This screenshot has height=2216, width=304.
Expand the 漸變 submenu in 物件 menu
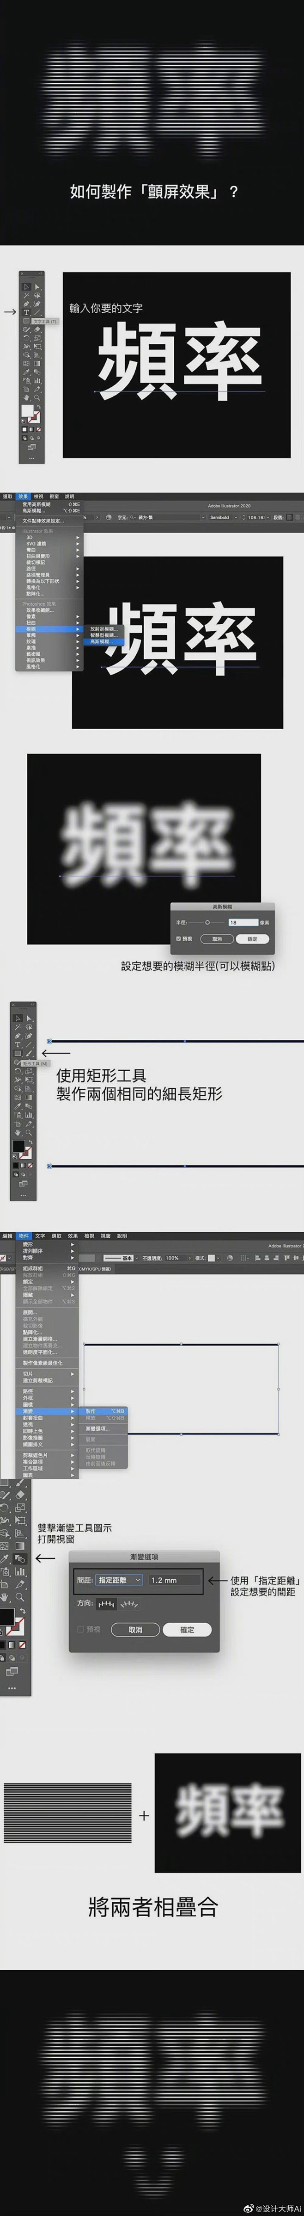(47, 1411)
